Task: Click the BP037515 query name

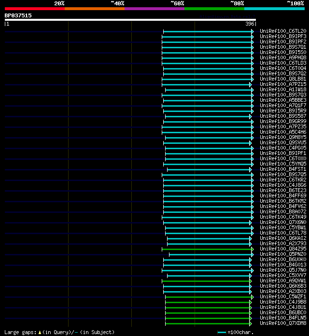Action: (18, 15)
